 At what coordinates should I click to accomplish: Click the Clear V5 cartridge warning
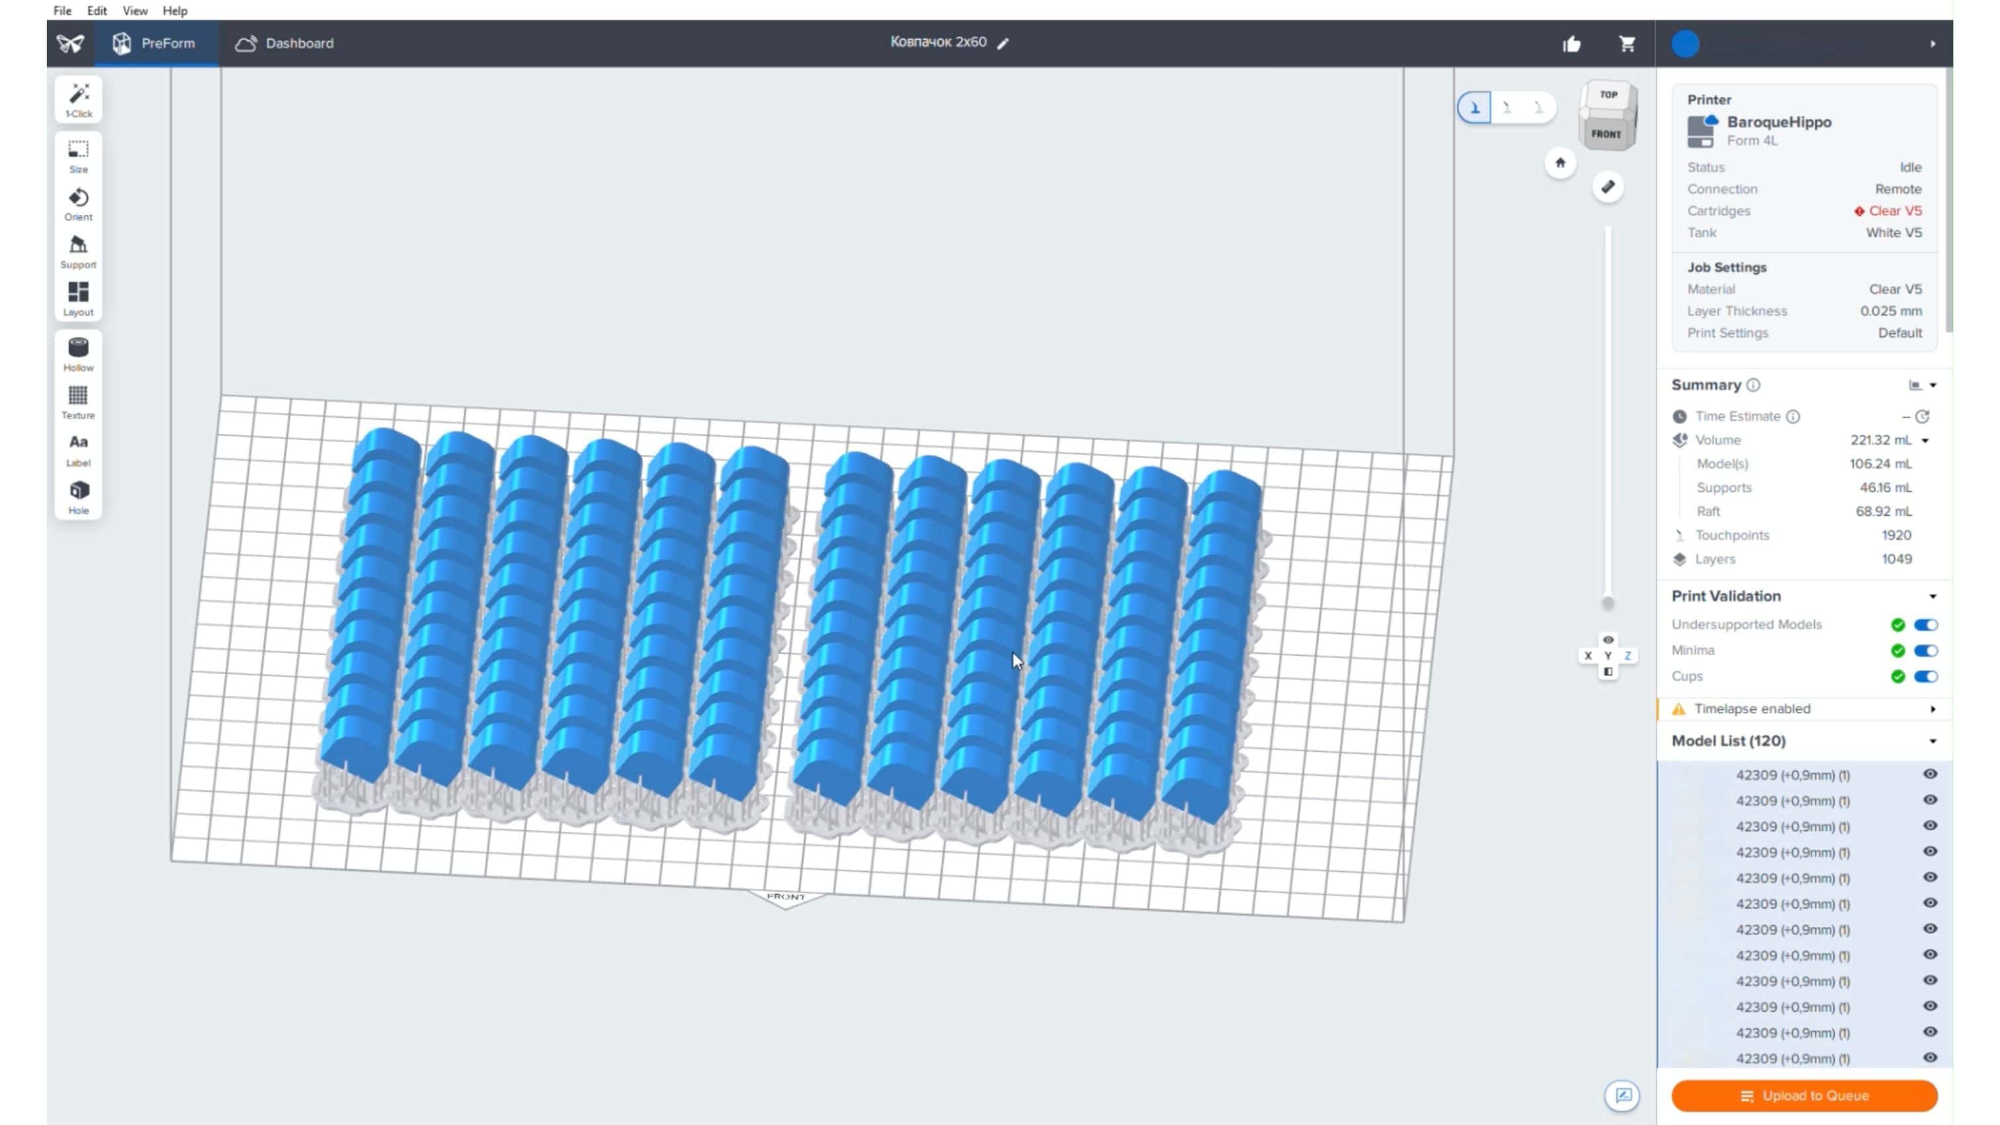pos(1888,211)
